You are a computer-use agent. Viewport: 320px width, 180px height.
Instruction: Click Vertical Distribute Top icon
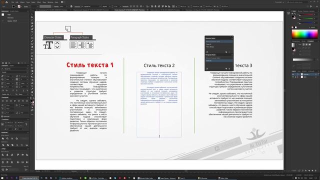(x=3, y=162)
